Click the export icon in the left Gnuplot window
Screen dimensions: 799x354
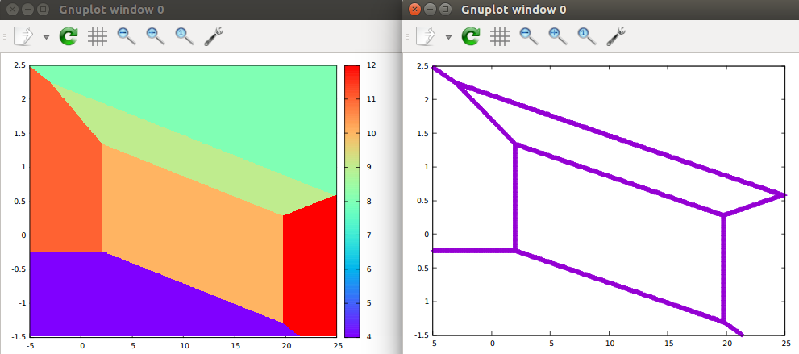click(24, 36)
